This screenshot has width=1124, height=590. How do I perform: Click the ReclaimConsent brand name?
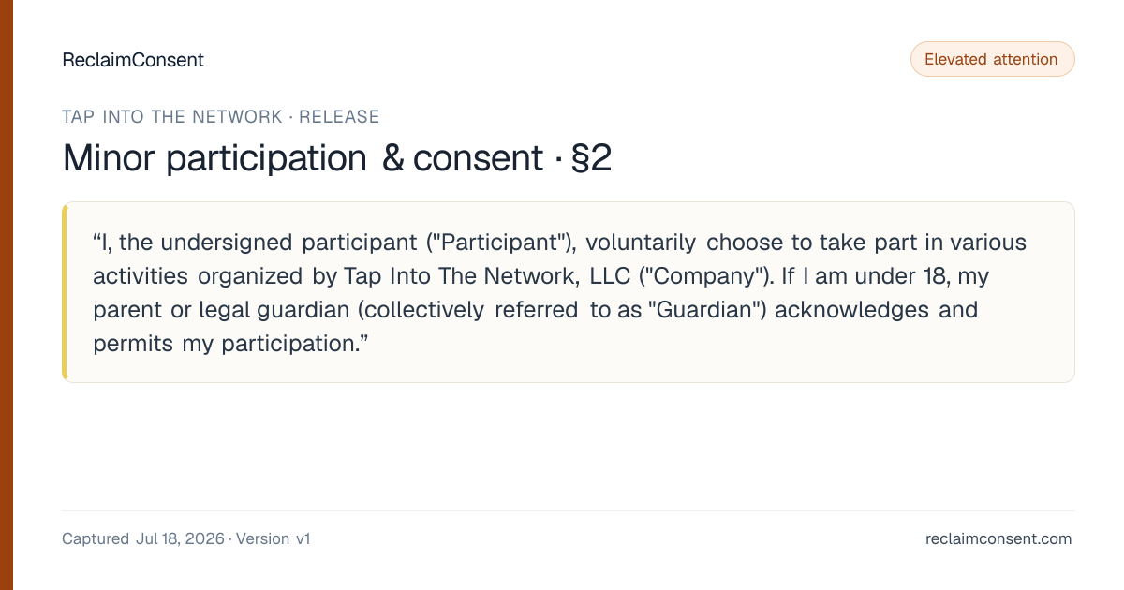[x=133, y=60]
